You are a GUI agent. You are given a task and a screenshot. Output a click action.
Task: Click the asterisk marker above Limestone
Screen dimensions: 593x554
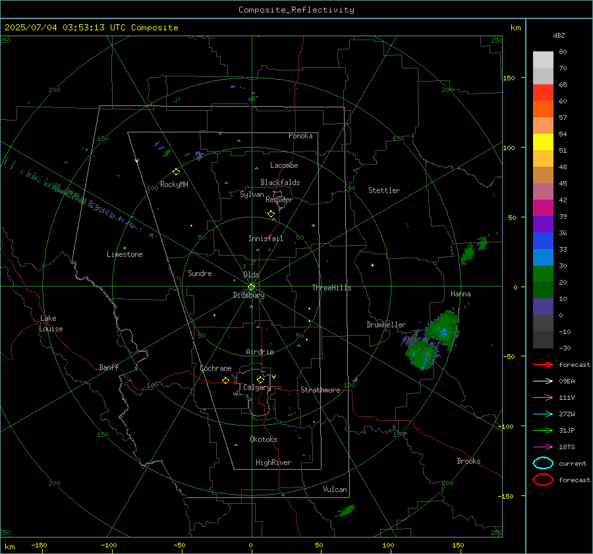pos(125,248)
